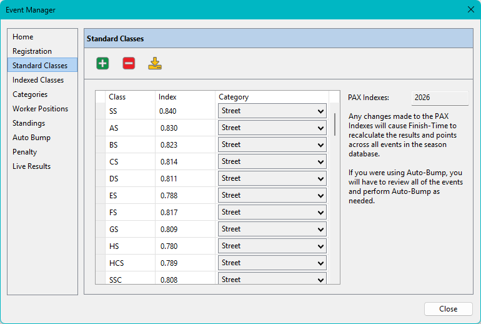
Task: Expand Category dropdown for HCS class
Action: (x=272, y=263)
